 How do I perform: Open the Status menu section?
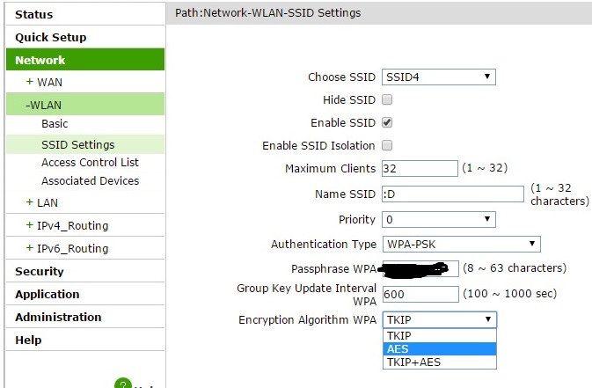[34, 14]
